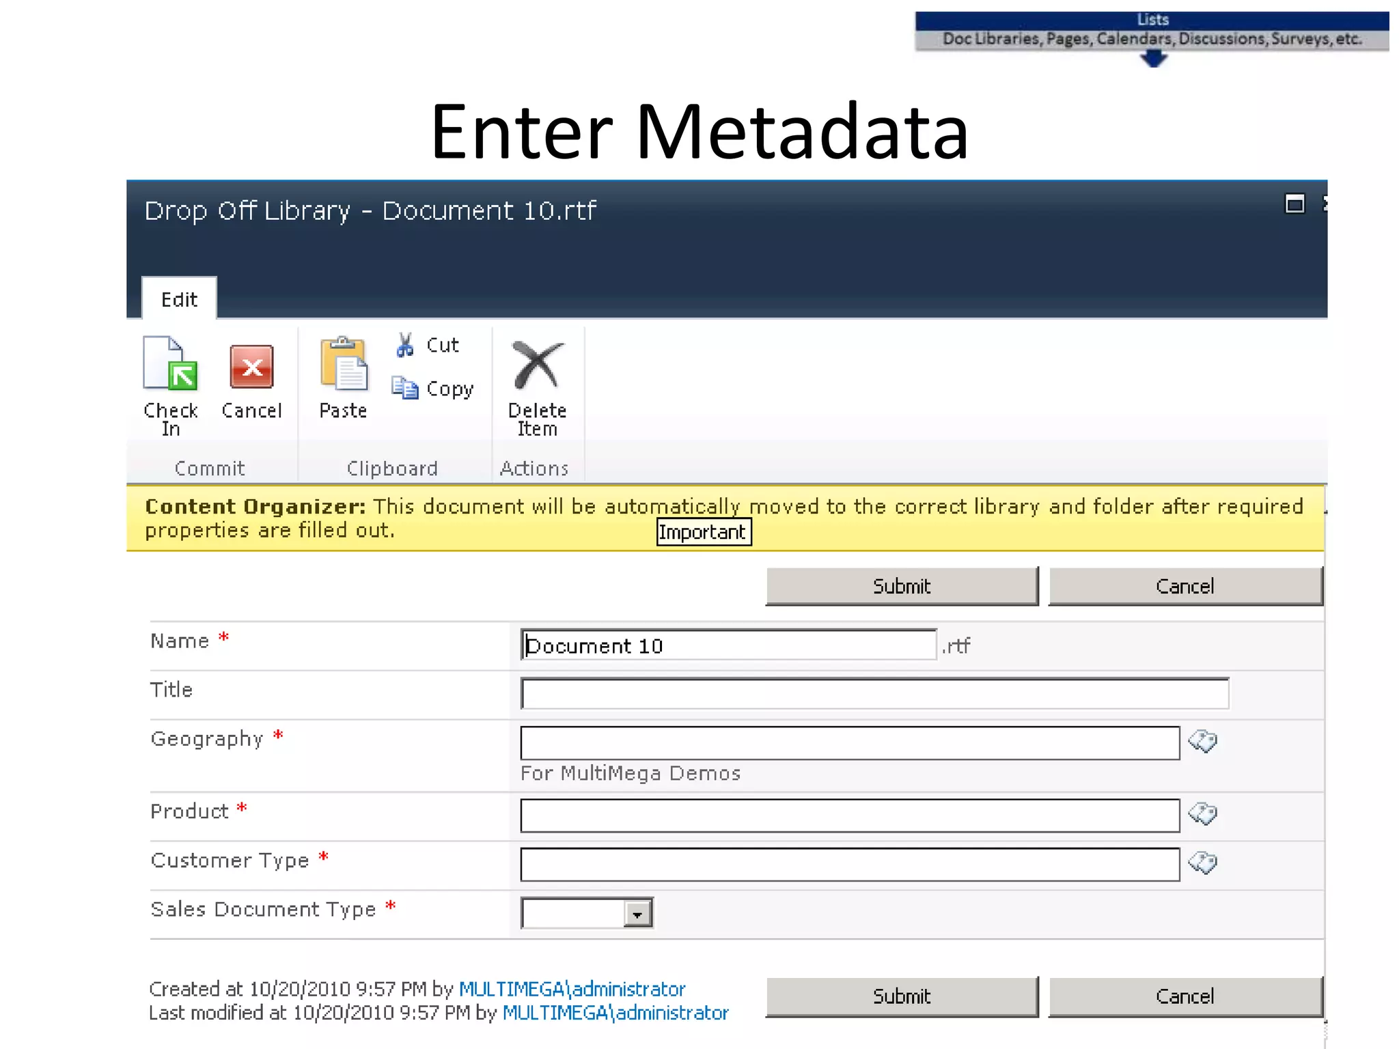Focus the Product input field
The width and height of the screenshot is (1399, 1049).
pyautogui.click(x=850, y=815)
